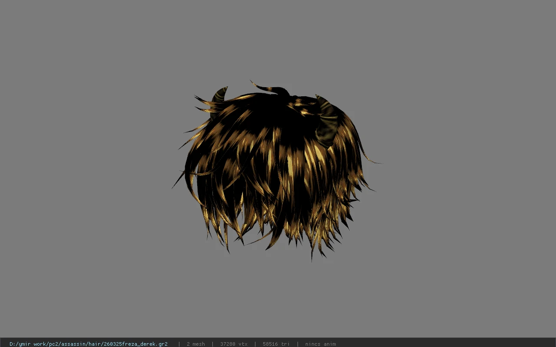Click the lowest pointed hair tip
This screenshot has height=347, width=556.
coord(312,255)
